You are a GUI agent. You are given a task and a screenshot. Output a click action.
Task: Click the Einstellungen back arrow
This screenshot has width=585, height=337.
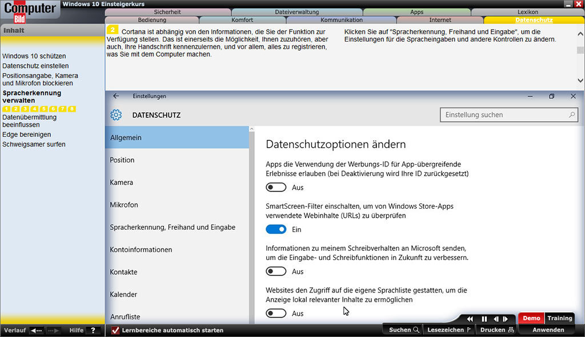pos(116,96)
